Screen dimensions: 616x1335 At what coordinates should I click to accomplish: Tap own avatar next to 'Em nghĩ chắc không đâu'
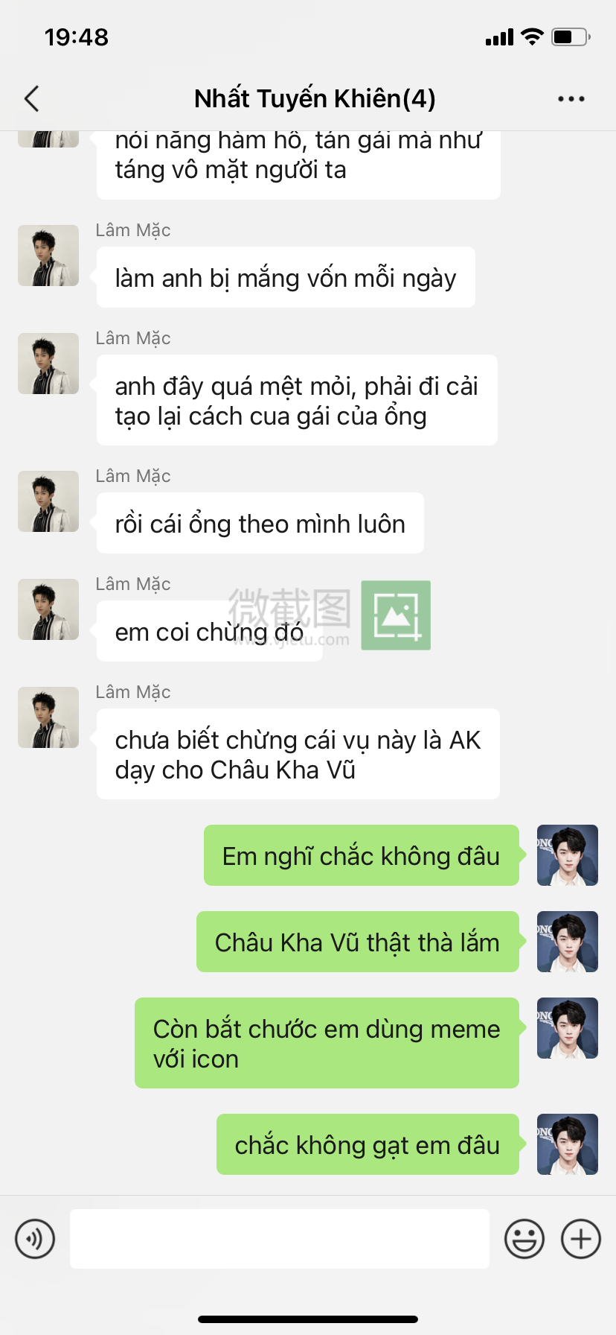click(x=568, y=855)
